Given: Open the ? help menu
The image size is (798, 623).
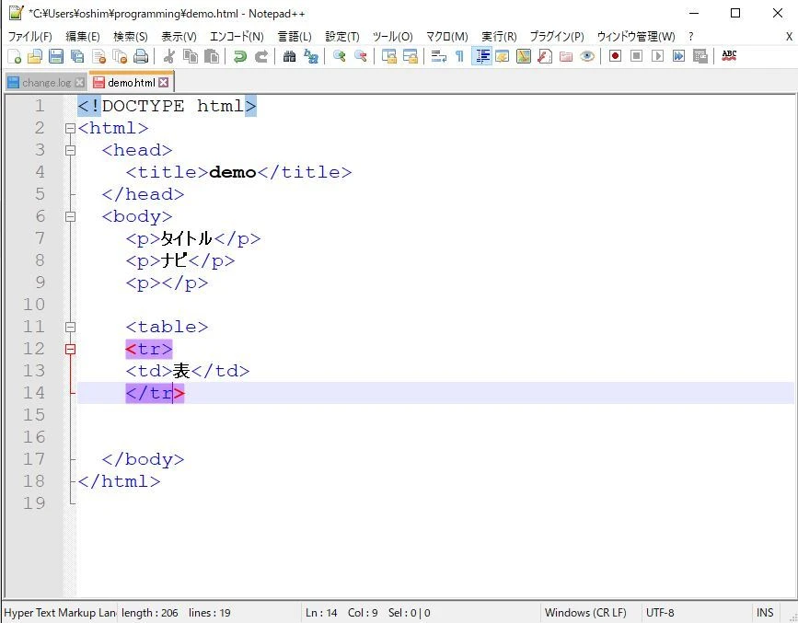Looking at the screenshot, I should [690, 37].
